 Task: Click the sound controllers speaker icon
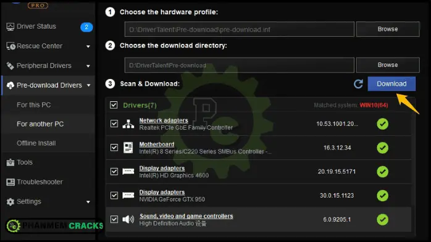point(128,220)
